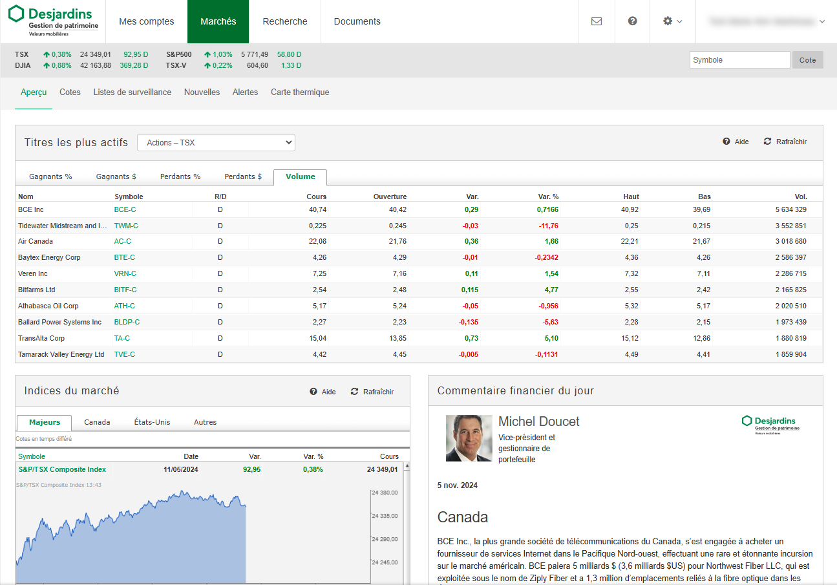837x585 pixels.
Task: Open the BTE-C symbol link
Action: coord(125,257)
